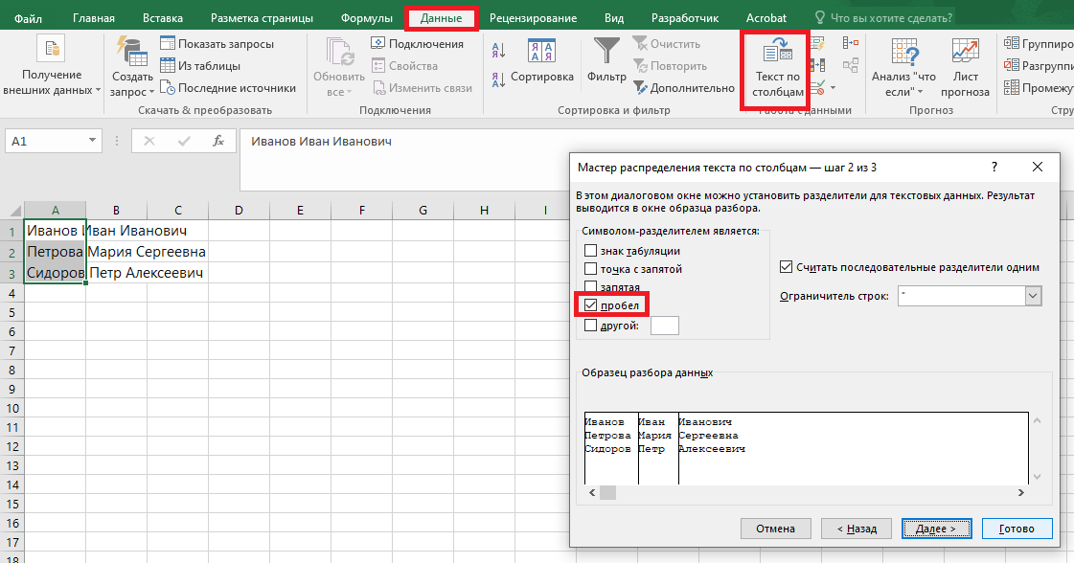This screenshot has width=1074, height=563.
Task: Open the Рецензирование (Review) tab
Action: [533, 18]
